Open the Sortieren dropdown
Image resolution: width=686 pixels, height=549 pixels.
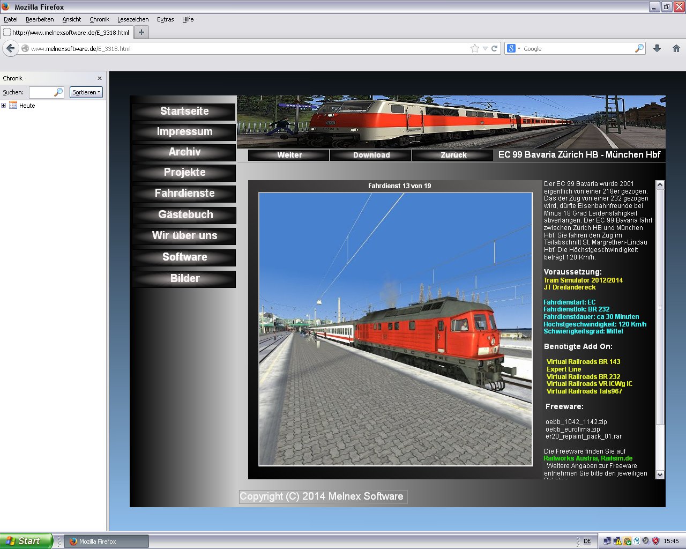point(86,92)
